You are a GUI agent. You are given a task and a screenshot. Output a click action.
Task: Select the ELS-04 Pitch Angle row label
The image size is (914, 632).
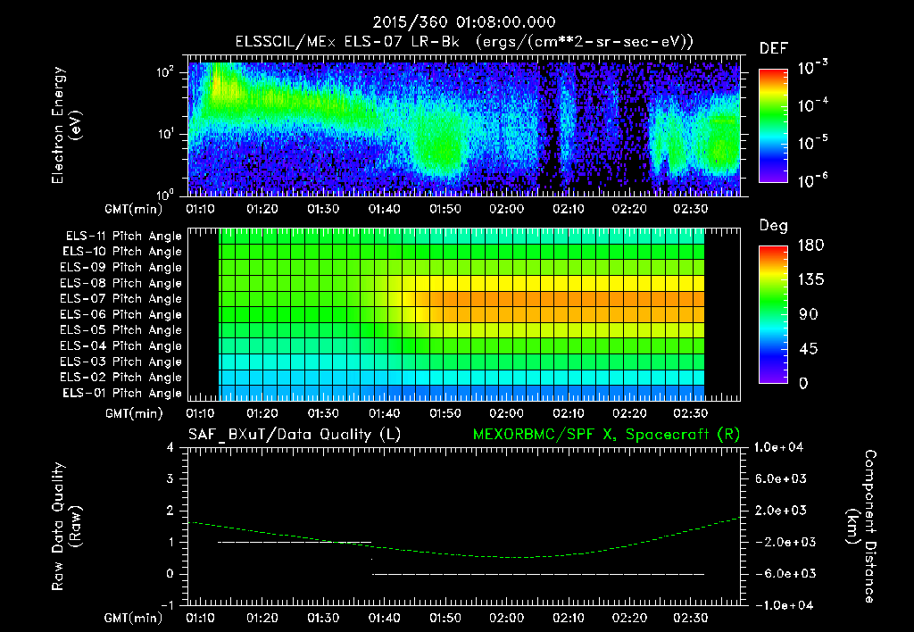pos(121,345)
